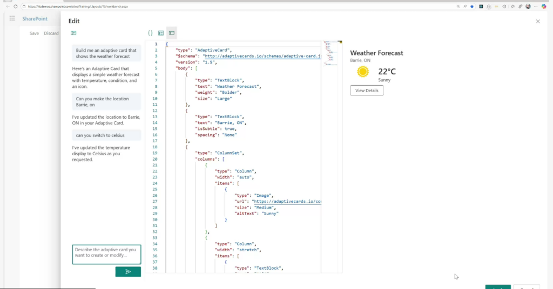
Task: Click the View Details button
Action: 367,91
